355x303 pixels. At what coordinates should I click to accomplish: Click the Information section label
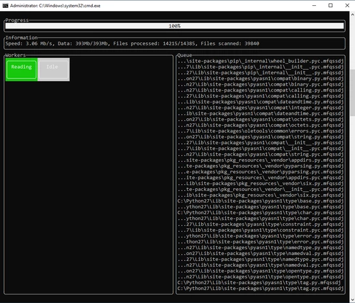click(21, 38)
